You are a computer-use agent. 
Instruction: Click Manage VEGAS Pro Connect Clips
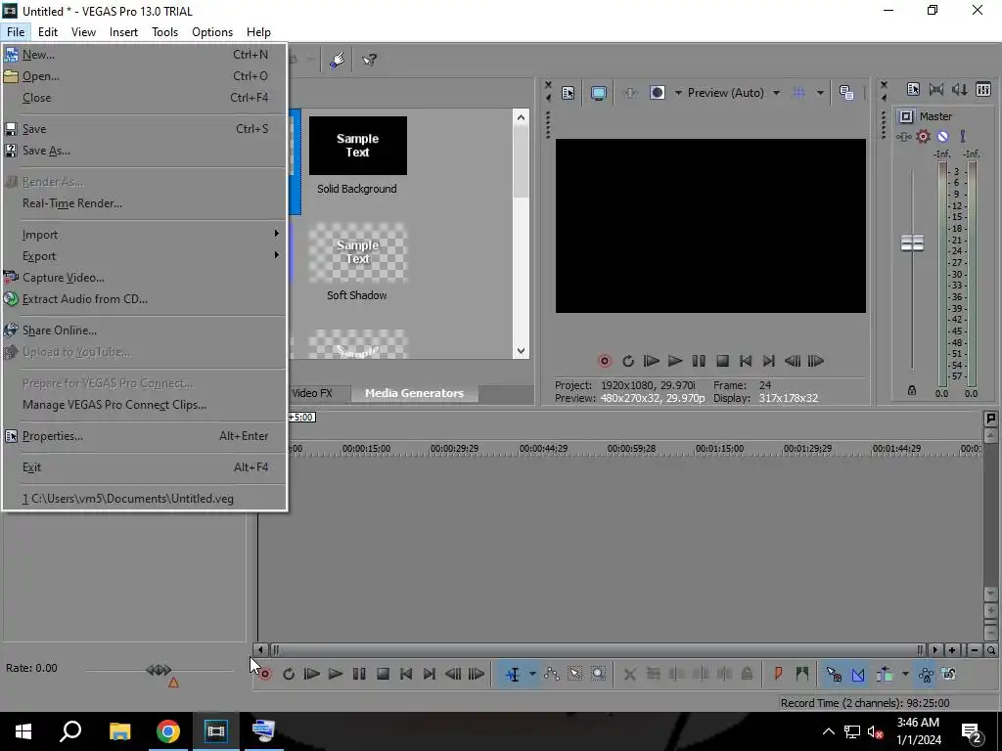[x=145, y=405]
